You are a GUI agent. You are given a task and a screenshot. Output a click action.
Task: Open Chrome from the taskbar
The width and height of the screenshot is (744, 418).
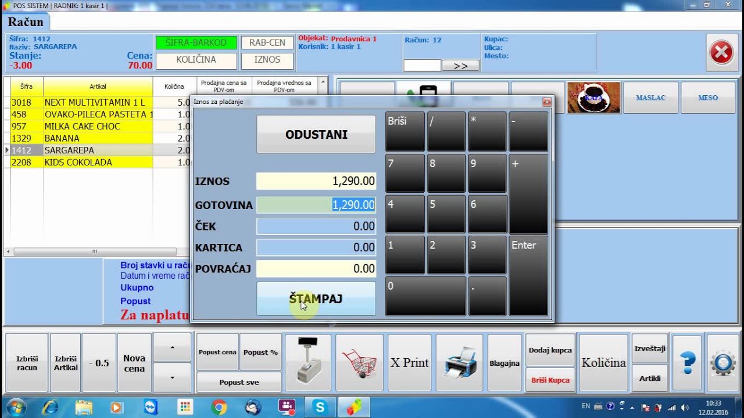point(219,407)
